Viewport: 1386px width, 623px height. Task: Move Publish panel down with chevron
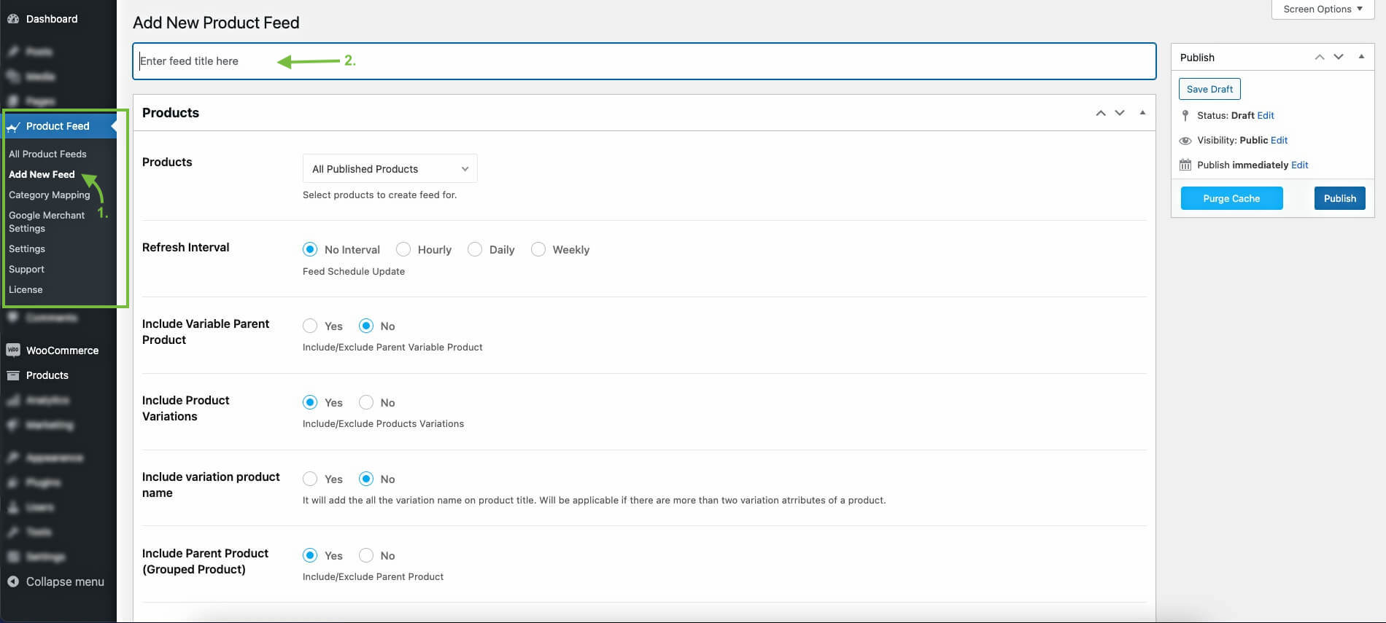pos(1339,57)
